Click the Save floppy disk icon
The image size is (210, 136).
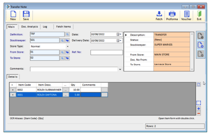[26, 14]
